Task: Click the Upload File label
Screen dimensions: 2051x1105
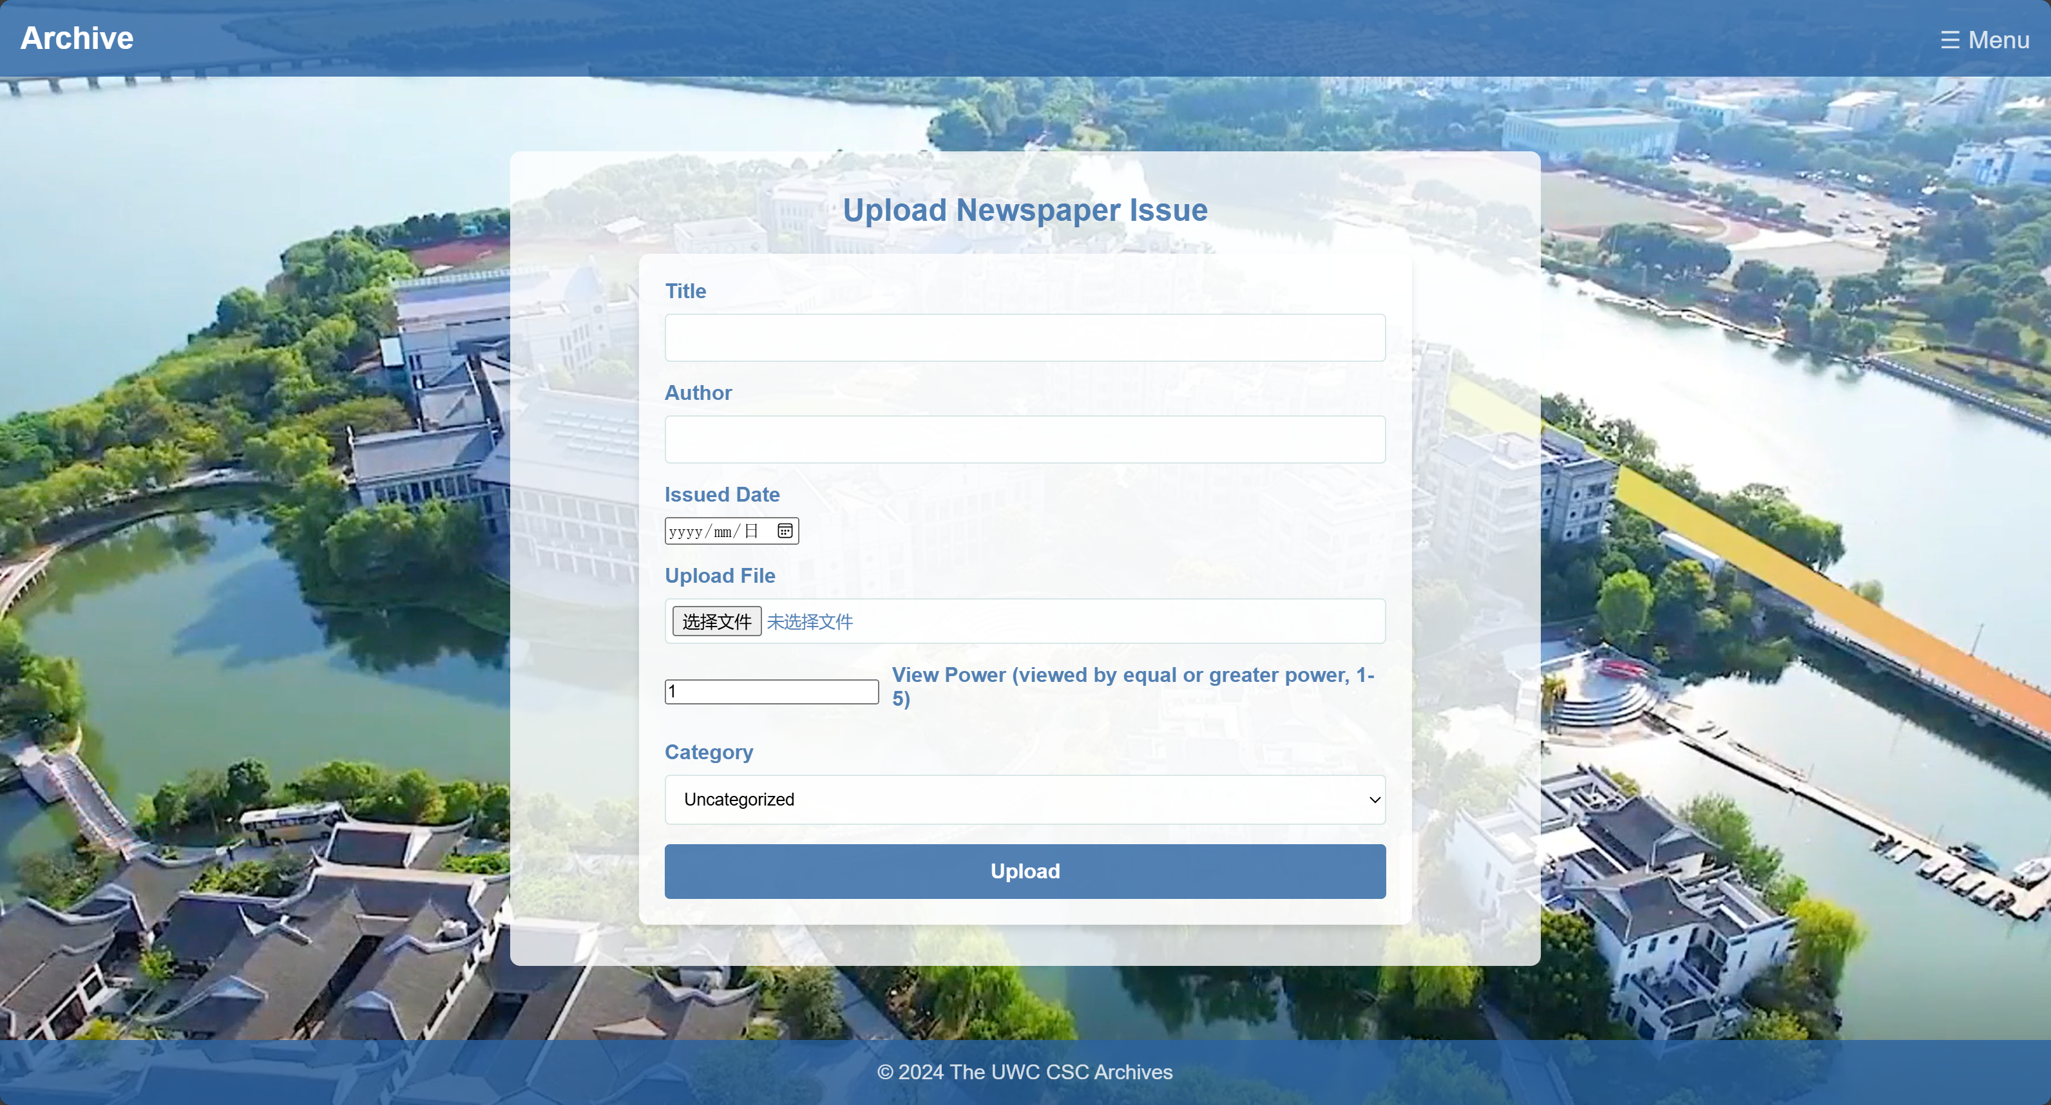Action: 720,576
